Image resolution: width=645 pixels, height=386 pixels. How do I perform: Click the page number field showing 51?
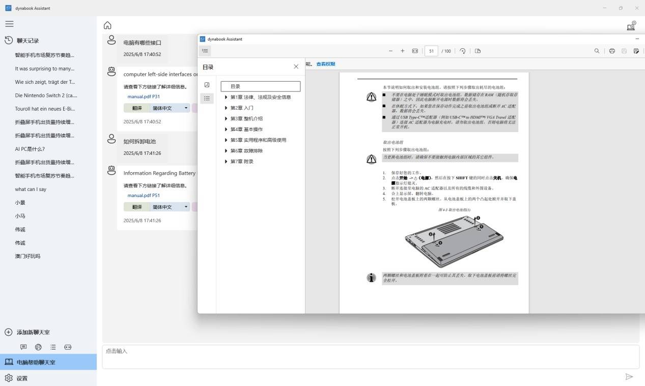(x=431, y=51)
